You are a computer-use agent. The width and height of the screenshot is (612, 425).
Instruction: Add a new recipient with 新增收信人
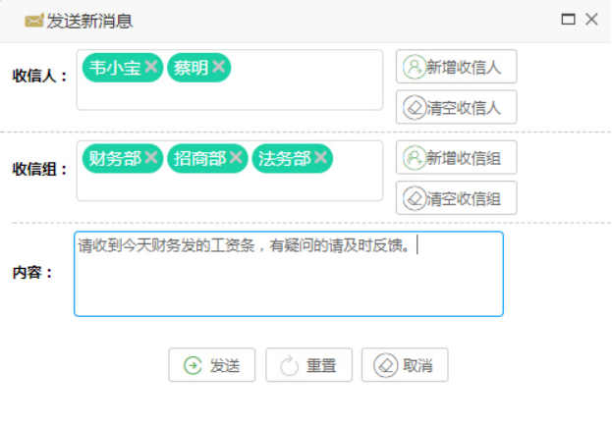coord(456,67)
